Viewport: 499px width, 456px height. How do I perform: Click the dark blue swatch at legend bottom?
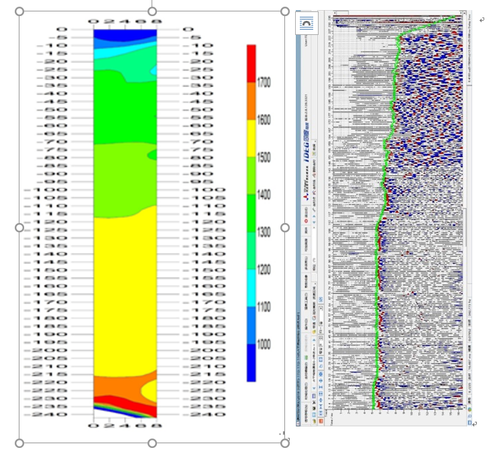[252, 363]
